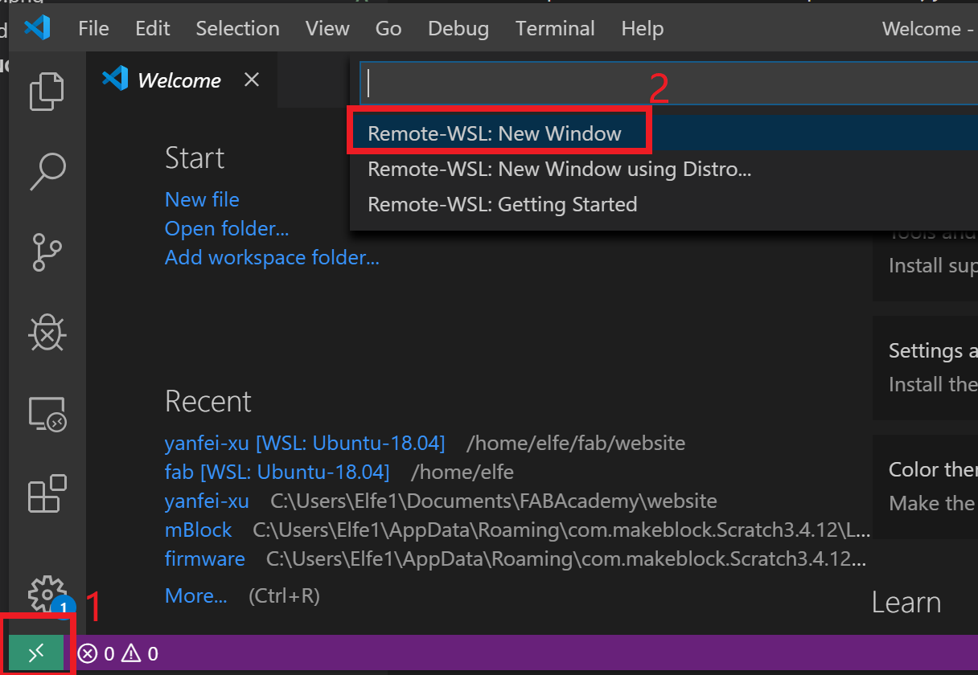Open the Terminal menu
Image resolution: width=978 pixels, height=675 pixels.
[x=556, y=29]
